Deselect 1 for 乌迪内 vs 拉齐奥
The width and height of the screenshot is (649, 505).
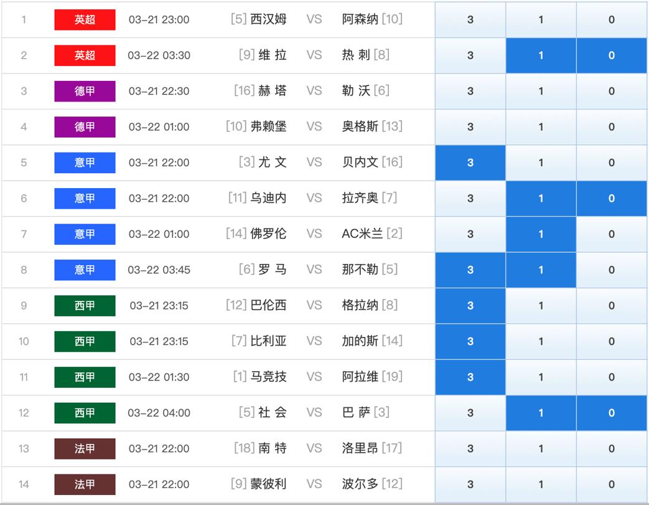[541, 199]
